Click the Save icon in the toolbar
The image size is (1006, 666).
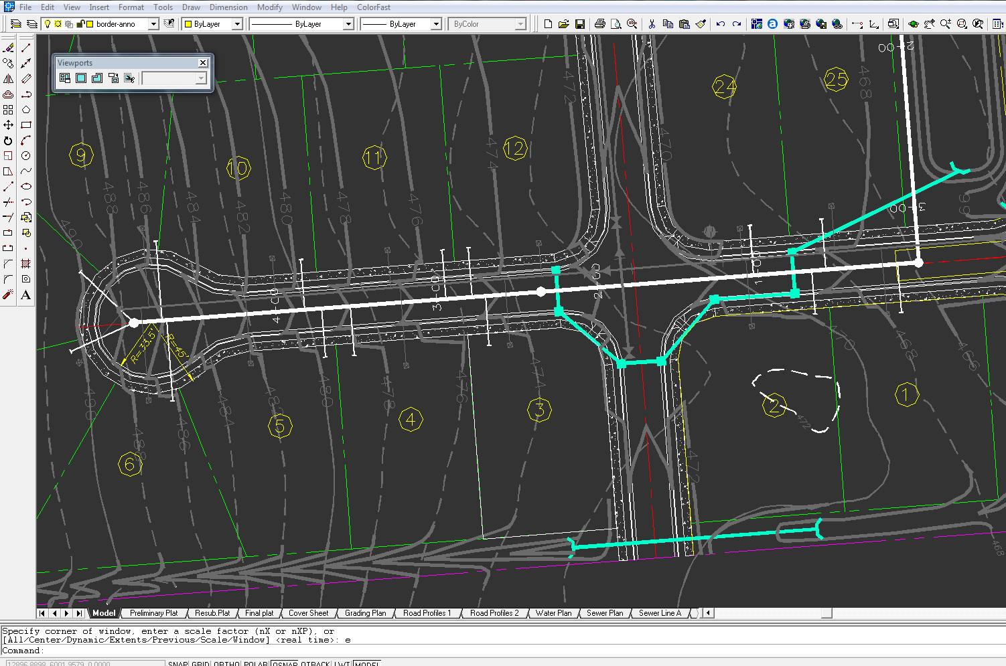click(x=580, y=24)
